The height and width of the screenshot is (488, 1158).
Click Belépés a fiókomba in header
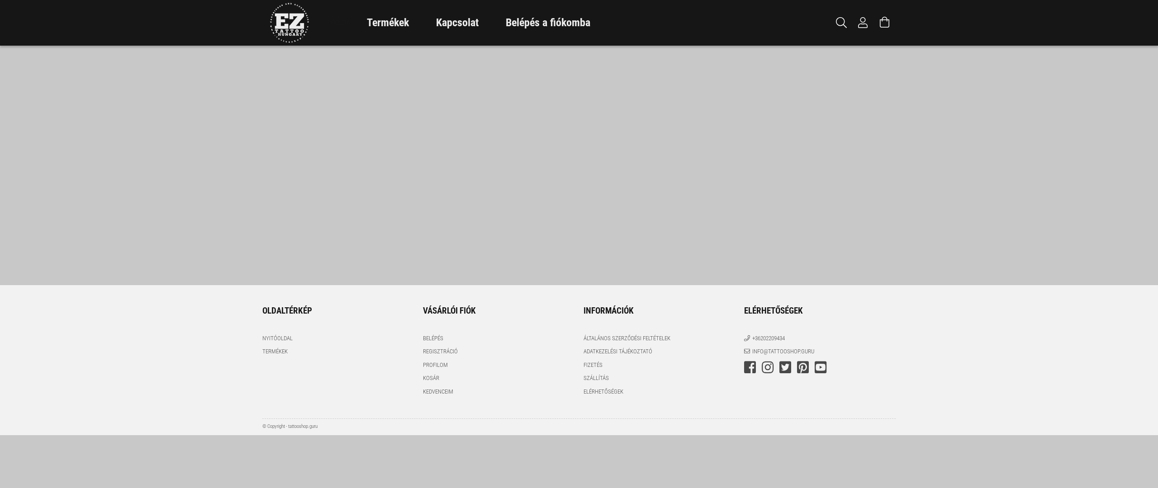pos(548,23)
